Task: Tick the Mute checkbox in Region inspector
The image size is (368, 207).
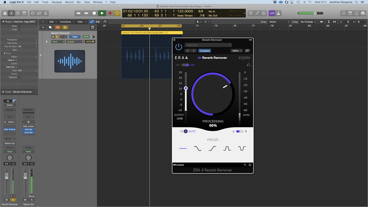Action: [x=19, y=26]
